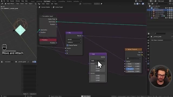Screen dimensions: 173x97
Task: Hide the _camera_guide object in viewport
Action: 170,10
